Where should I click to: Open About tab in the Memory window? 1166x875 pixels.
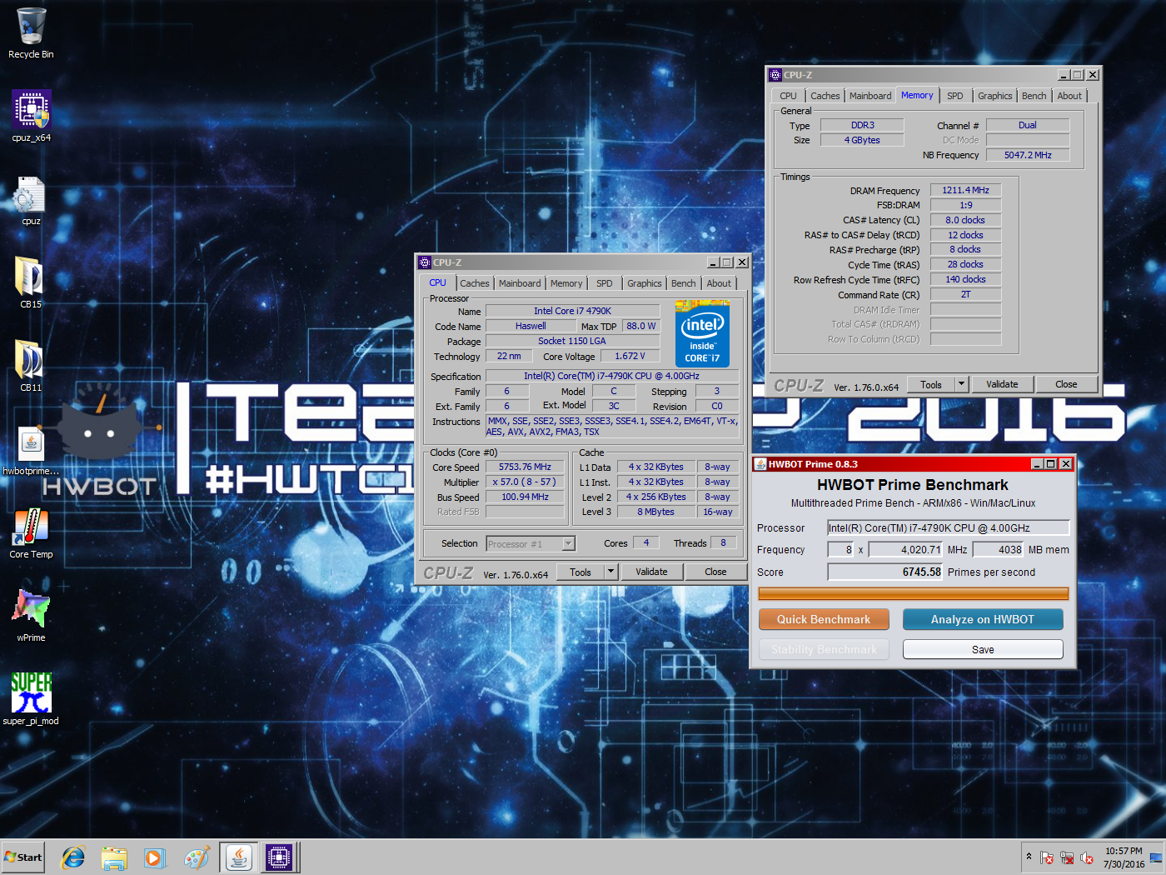[x=1069, y=96]
